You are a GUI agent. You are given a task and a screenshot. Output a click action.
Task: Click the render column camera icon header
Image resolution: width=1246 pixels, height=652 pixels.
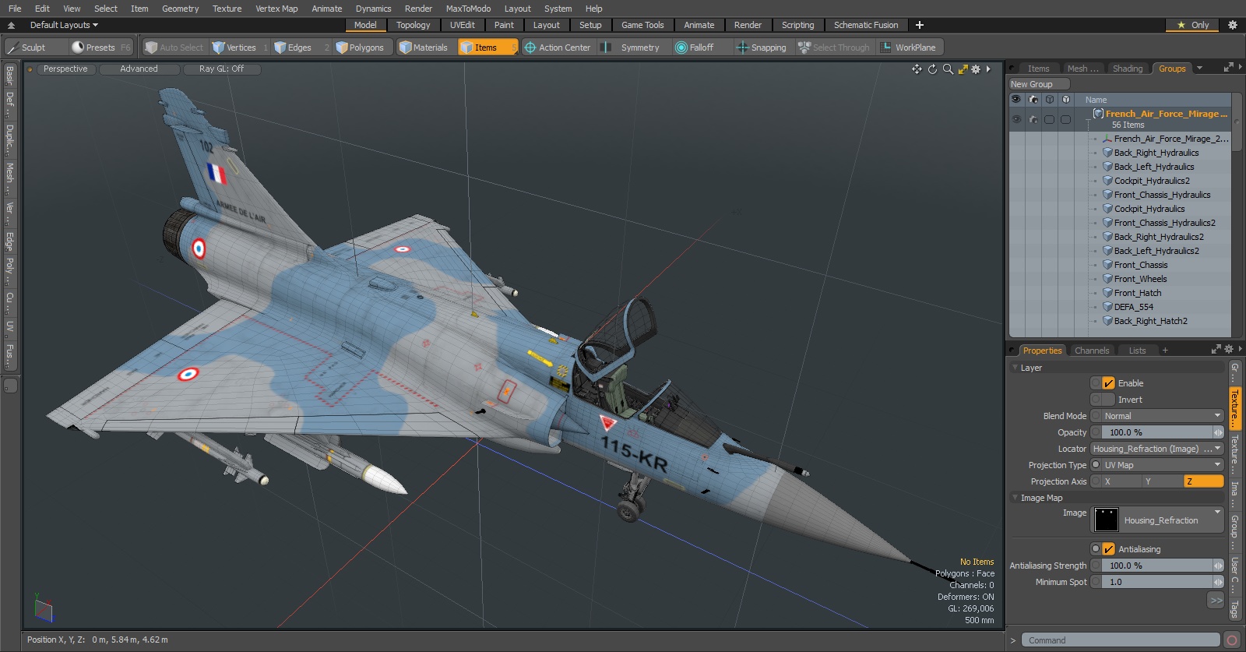(1033, 100)
